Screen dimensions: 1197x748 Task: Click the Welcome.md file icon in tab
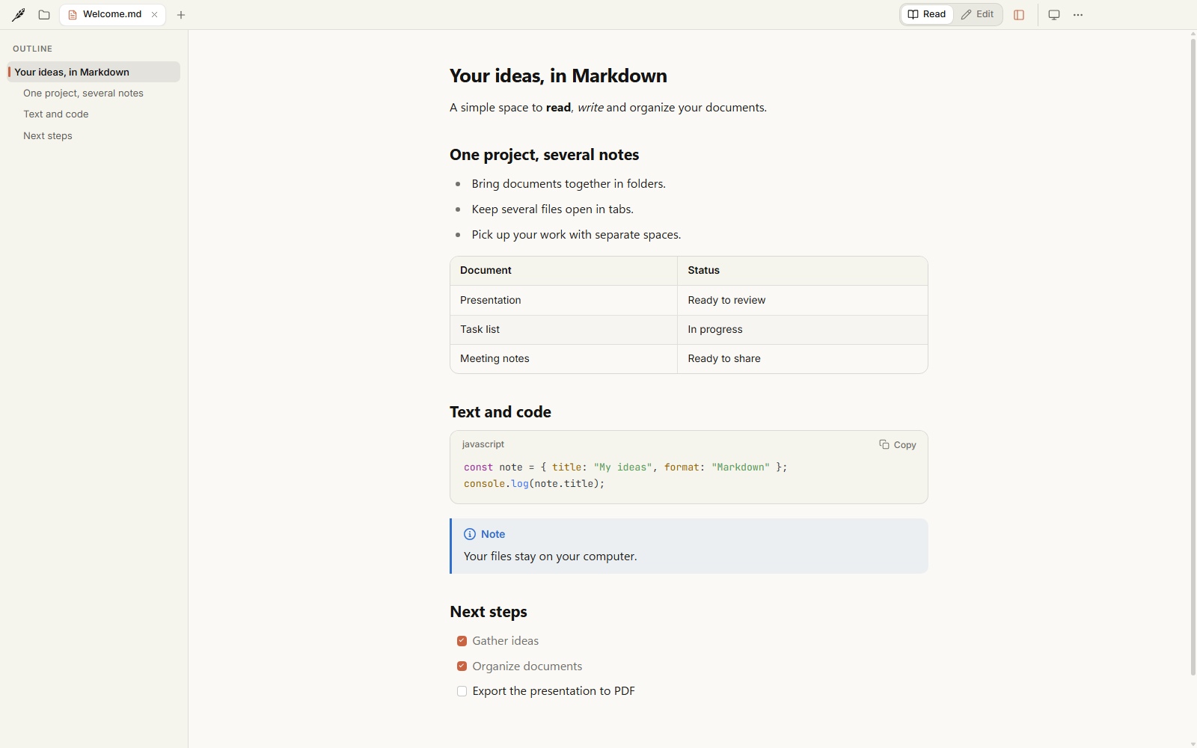point(73,14)
